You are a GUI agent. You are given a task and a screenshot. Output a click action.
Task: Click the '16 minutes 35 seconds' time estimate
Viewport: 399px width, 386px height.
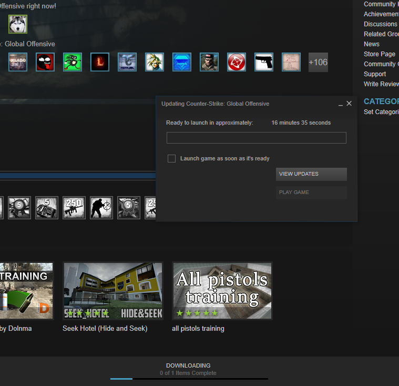point(301,123)
